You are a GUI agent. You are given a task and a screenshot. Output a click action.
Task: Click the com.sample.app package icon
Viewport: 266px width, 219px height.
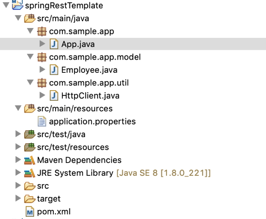pos(42,31)
